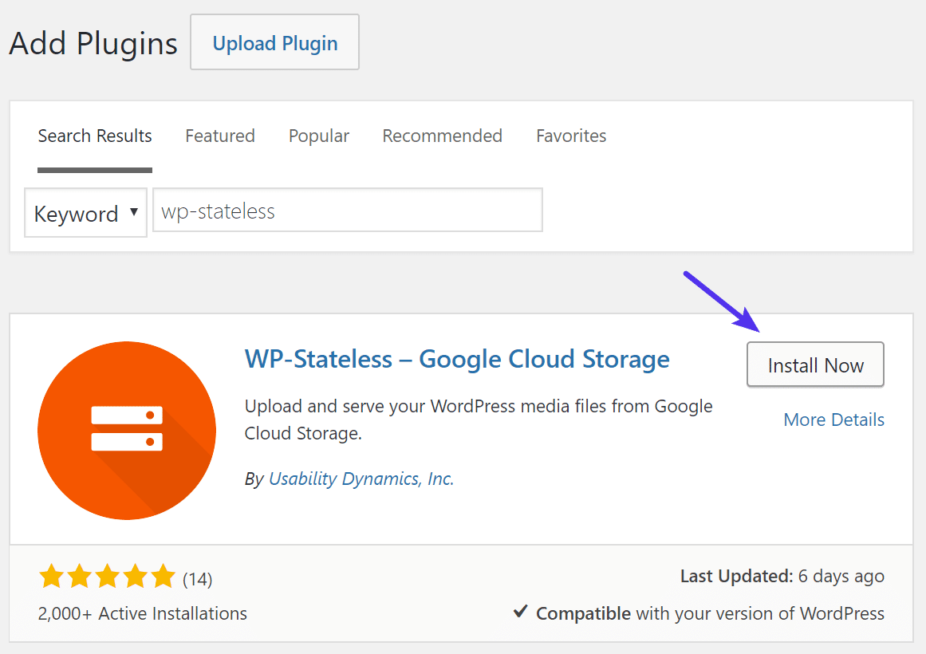Click the five-star rating stars
Screen dimensions: 926x654
coord(107,575)
